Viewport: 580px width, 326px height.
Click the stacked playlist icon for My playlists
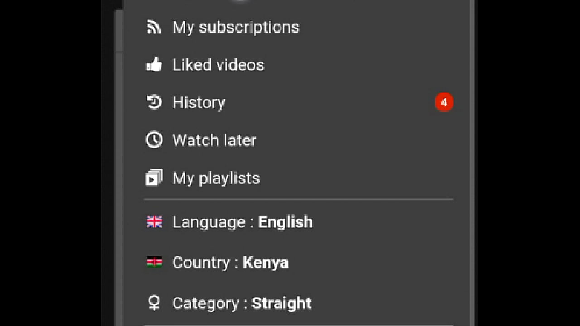154,177
